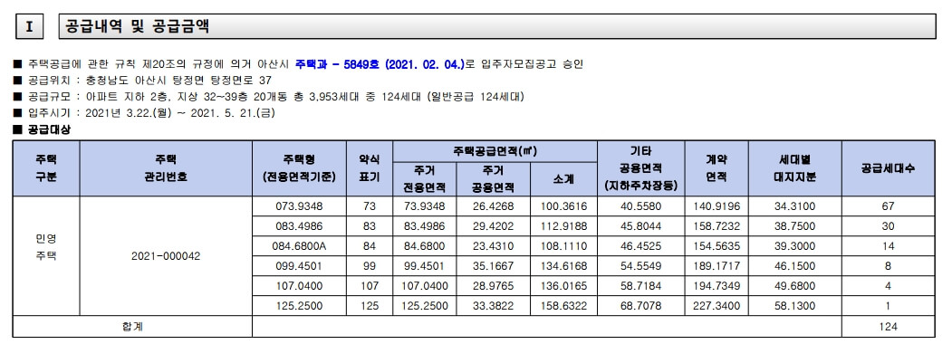952x344 pixels.
Task: Click subtotal value 112.9188
Action: (563, 226)
